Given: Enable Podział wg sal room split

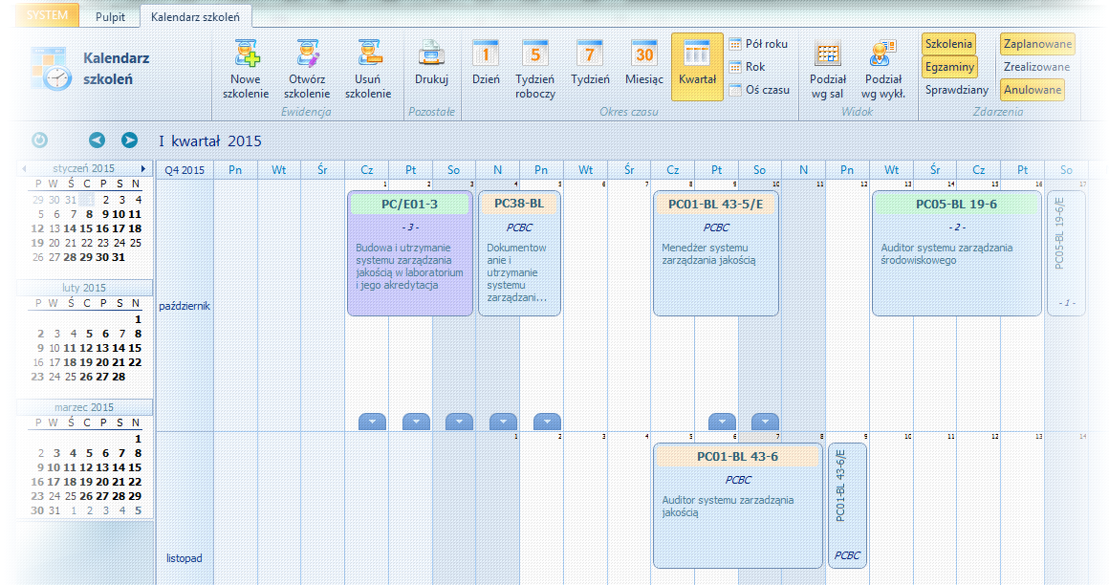Looking at the screenshot, I should (x=828, y=68).
